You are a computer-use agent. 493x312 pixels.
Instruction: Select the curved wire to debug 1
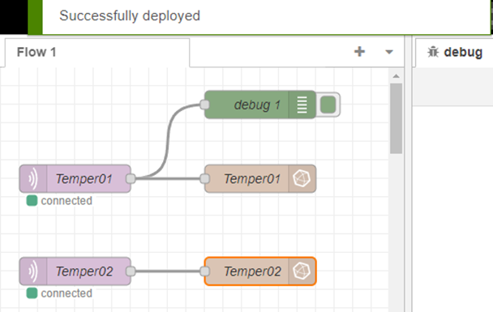pyautogui.click(x=167, y=141)
